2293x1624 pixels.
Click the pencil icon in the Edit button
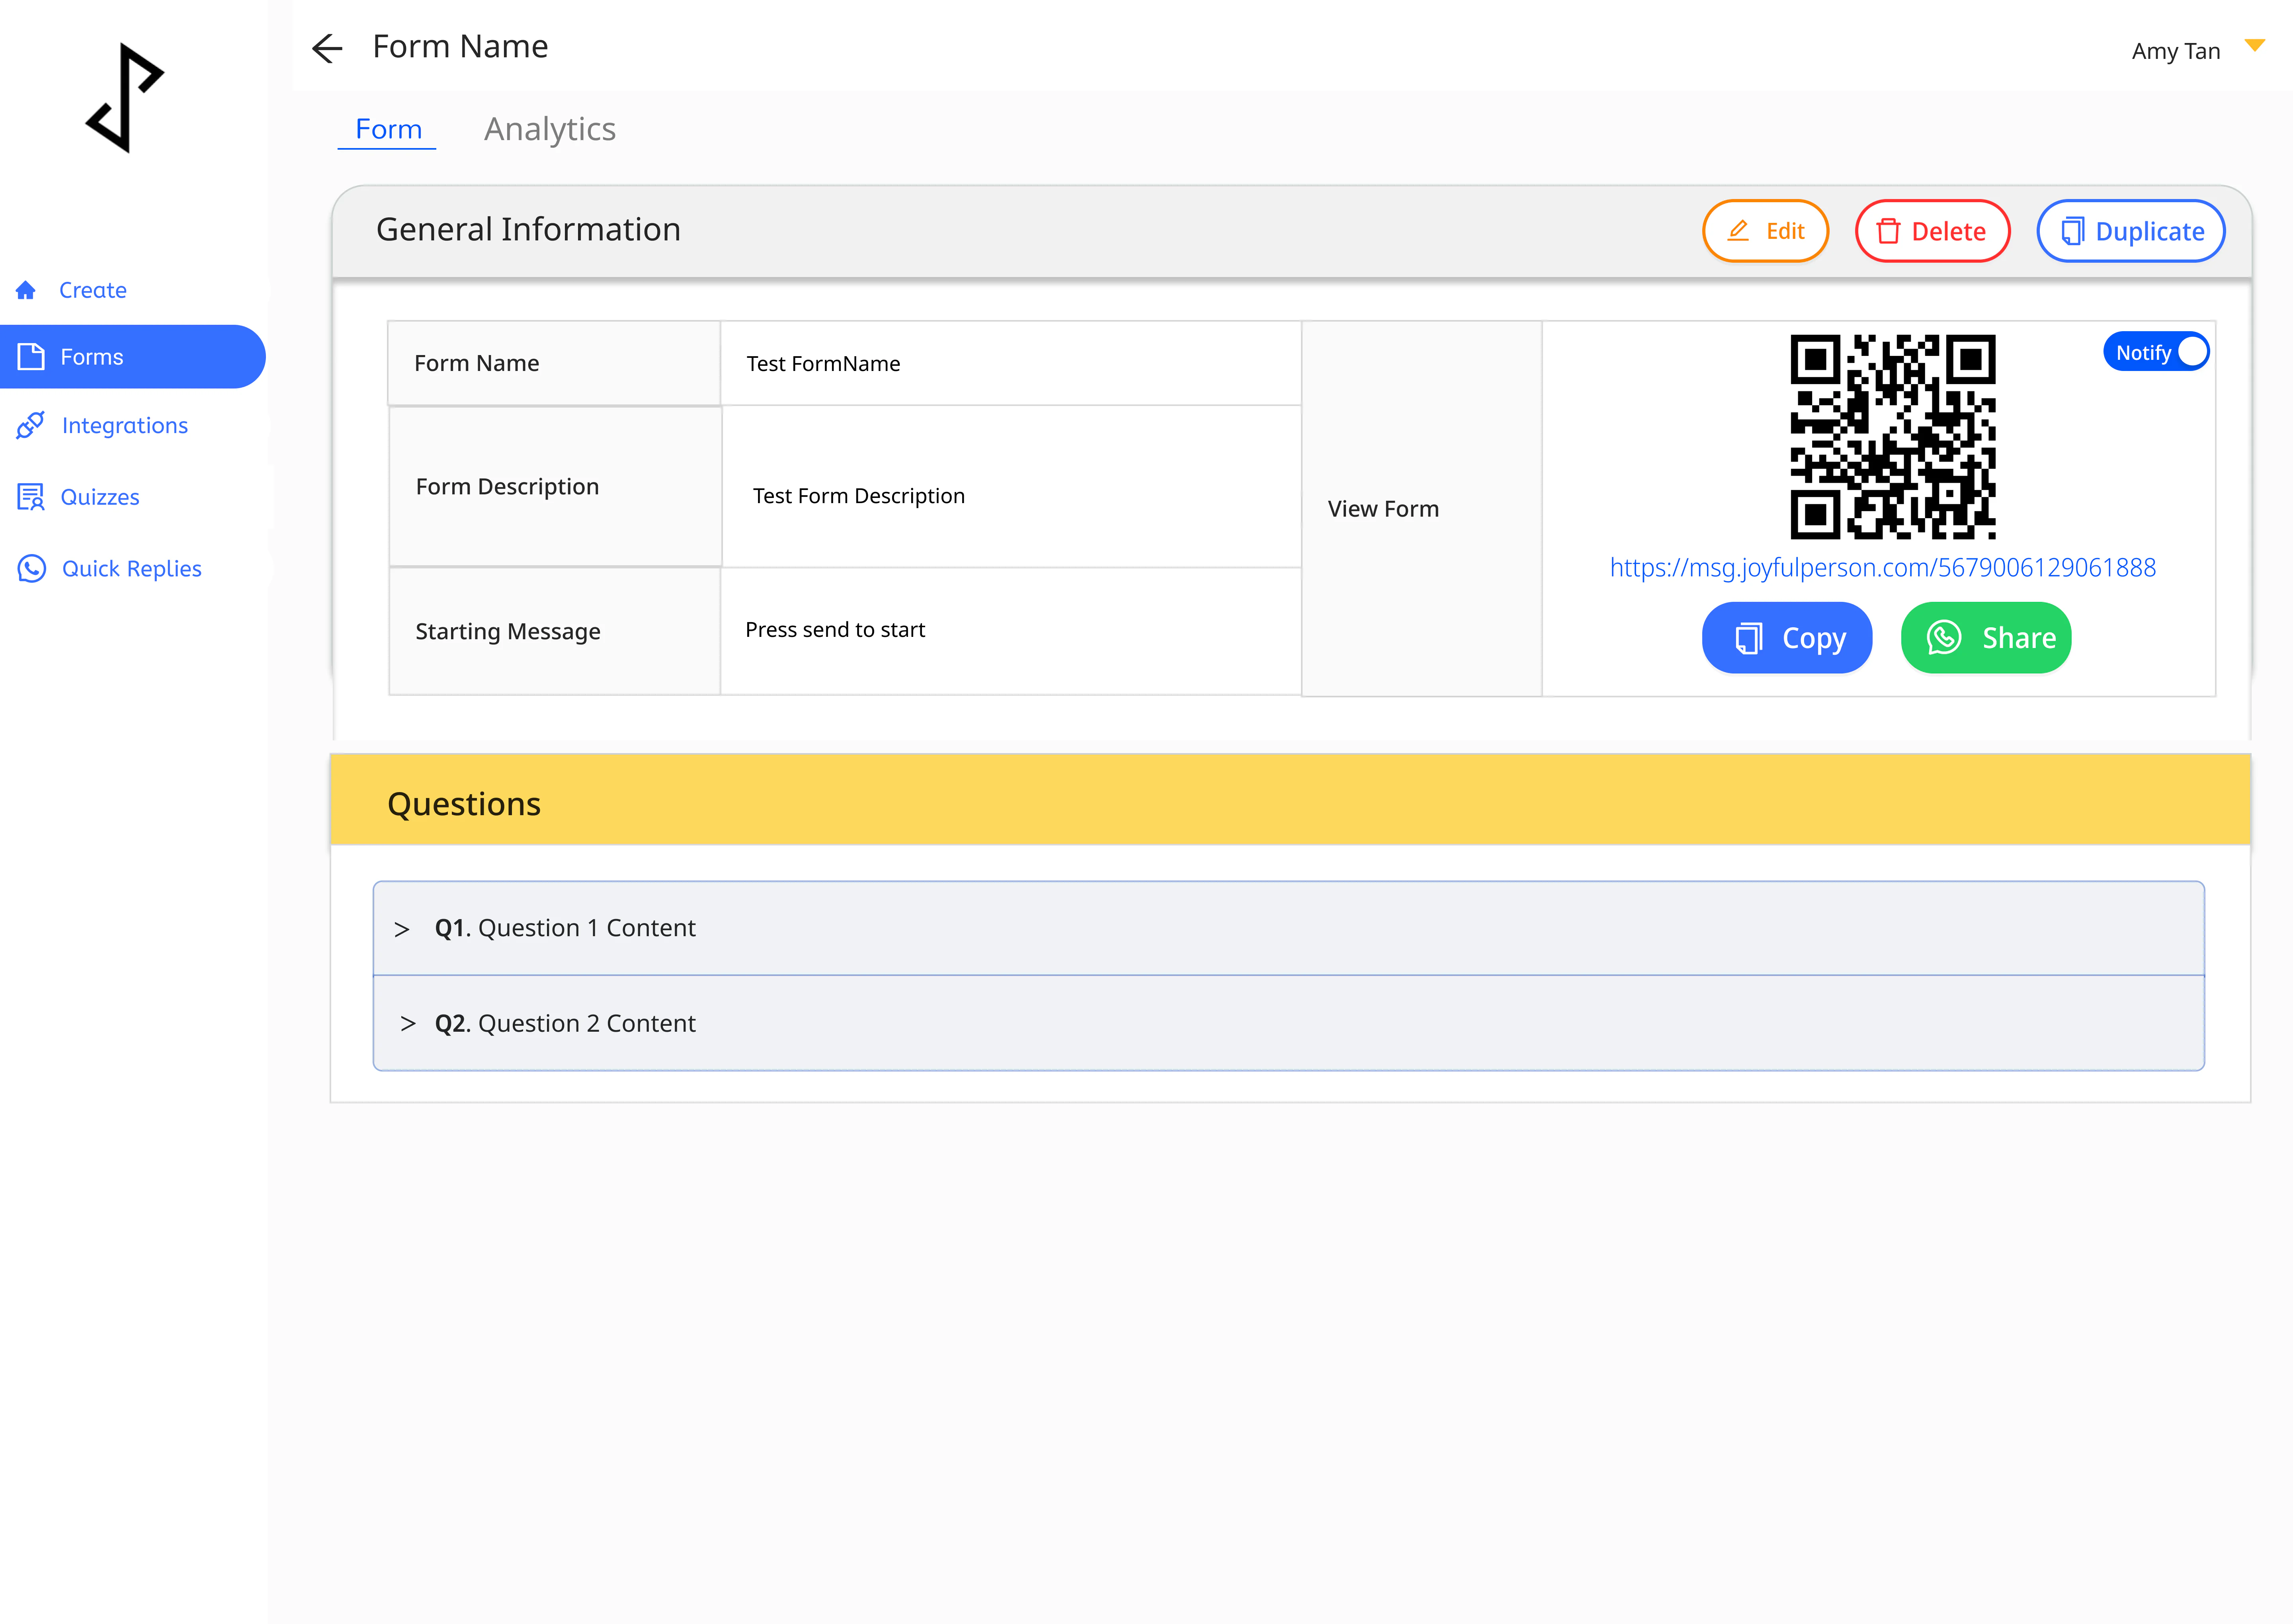[x=1738, y=231]
